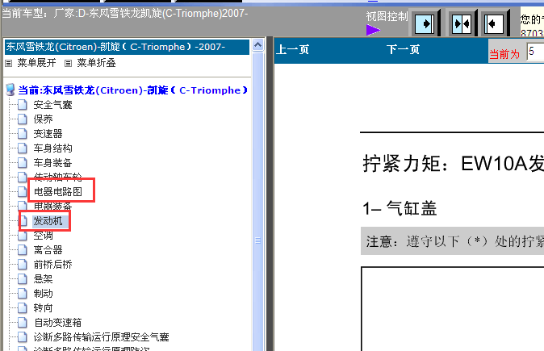The height and width of the screenshot is (351, 544).
Task: Click the page icon beside 安全气囊
Action: coord(23,104)
